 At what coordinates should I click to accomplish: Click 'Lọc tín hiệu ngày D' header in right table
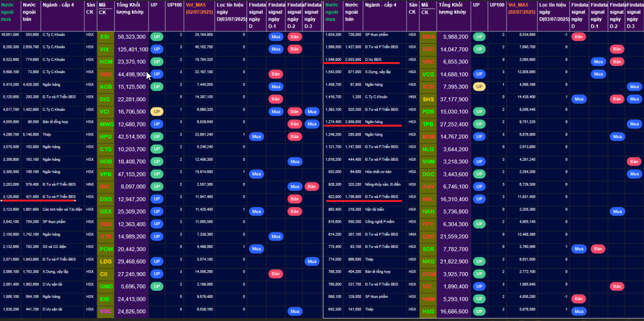(553, 12)
